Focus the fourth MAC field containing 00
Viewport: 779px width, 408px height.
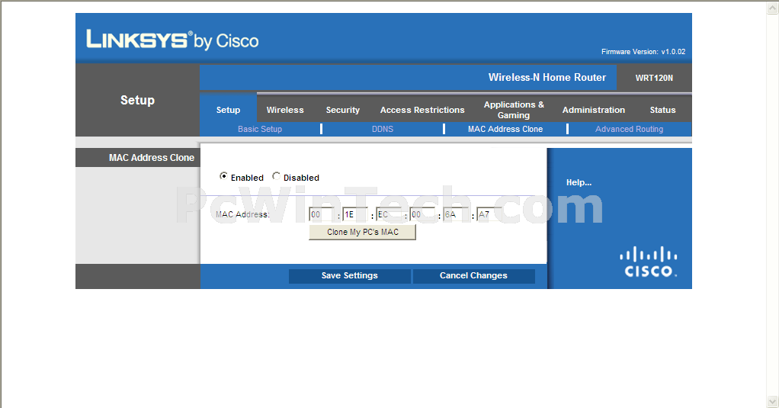tap(423, 214)
